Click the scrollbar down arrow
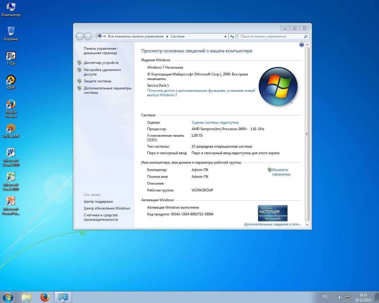 click(x=307, y=225)
